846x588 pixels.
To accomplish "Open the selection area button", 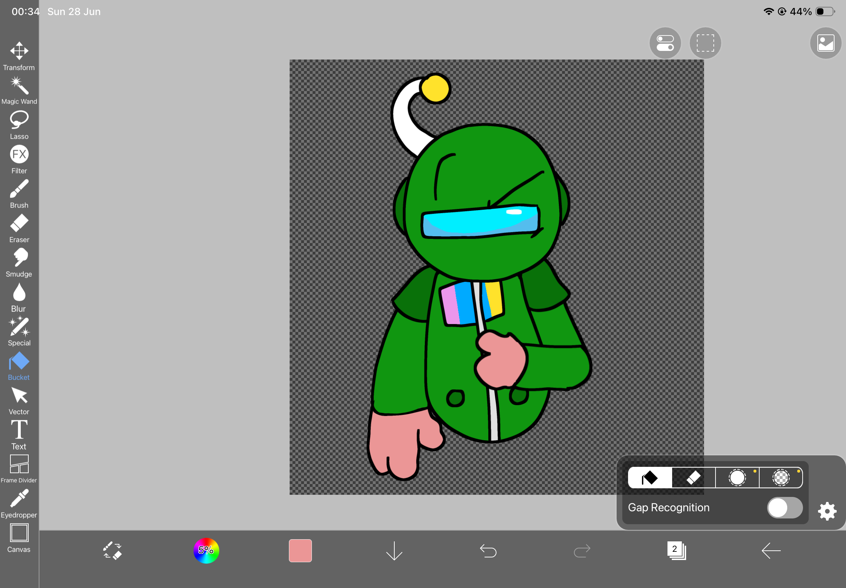I will [x=705, y=43].
